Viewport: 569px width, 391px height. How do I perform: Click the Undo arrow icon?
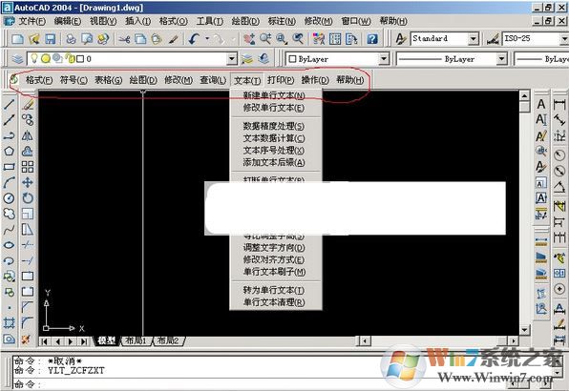click(194, 39)
